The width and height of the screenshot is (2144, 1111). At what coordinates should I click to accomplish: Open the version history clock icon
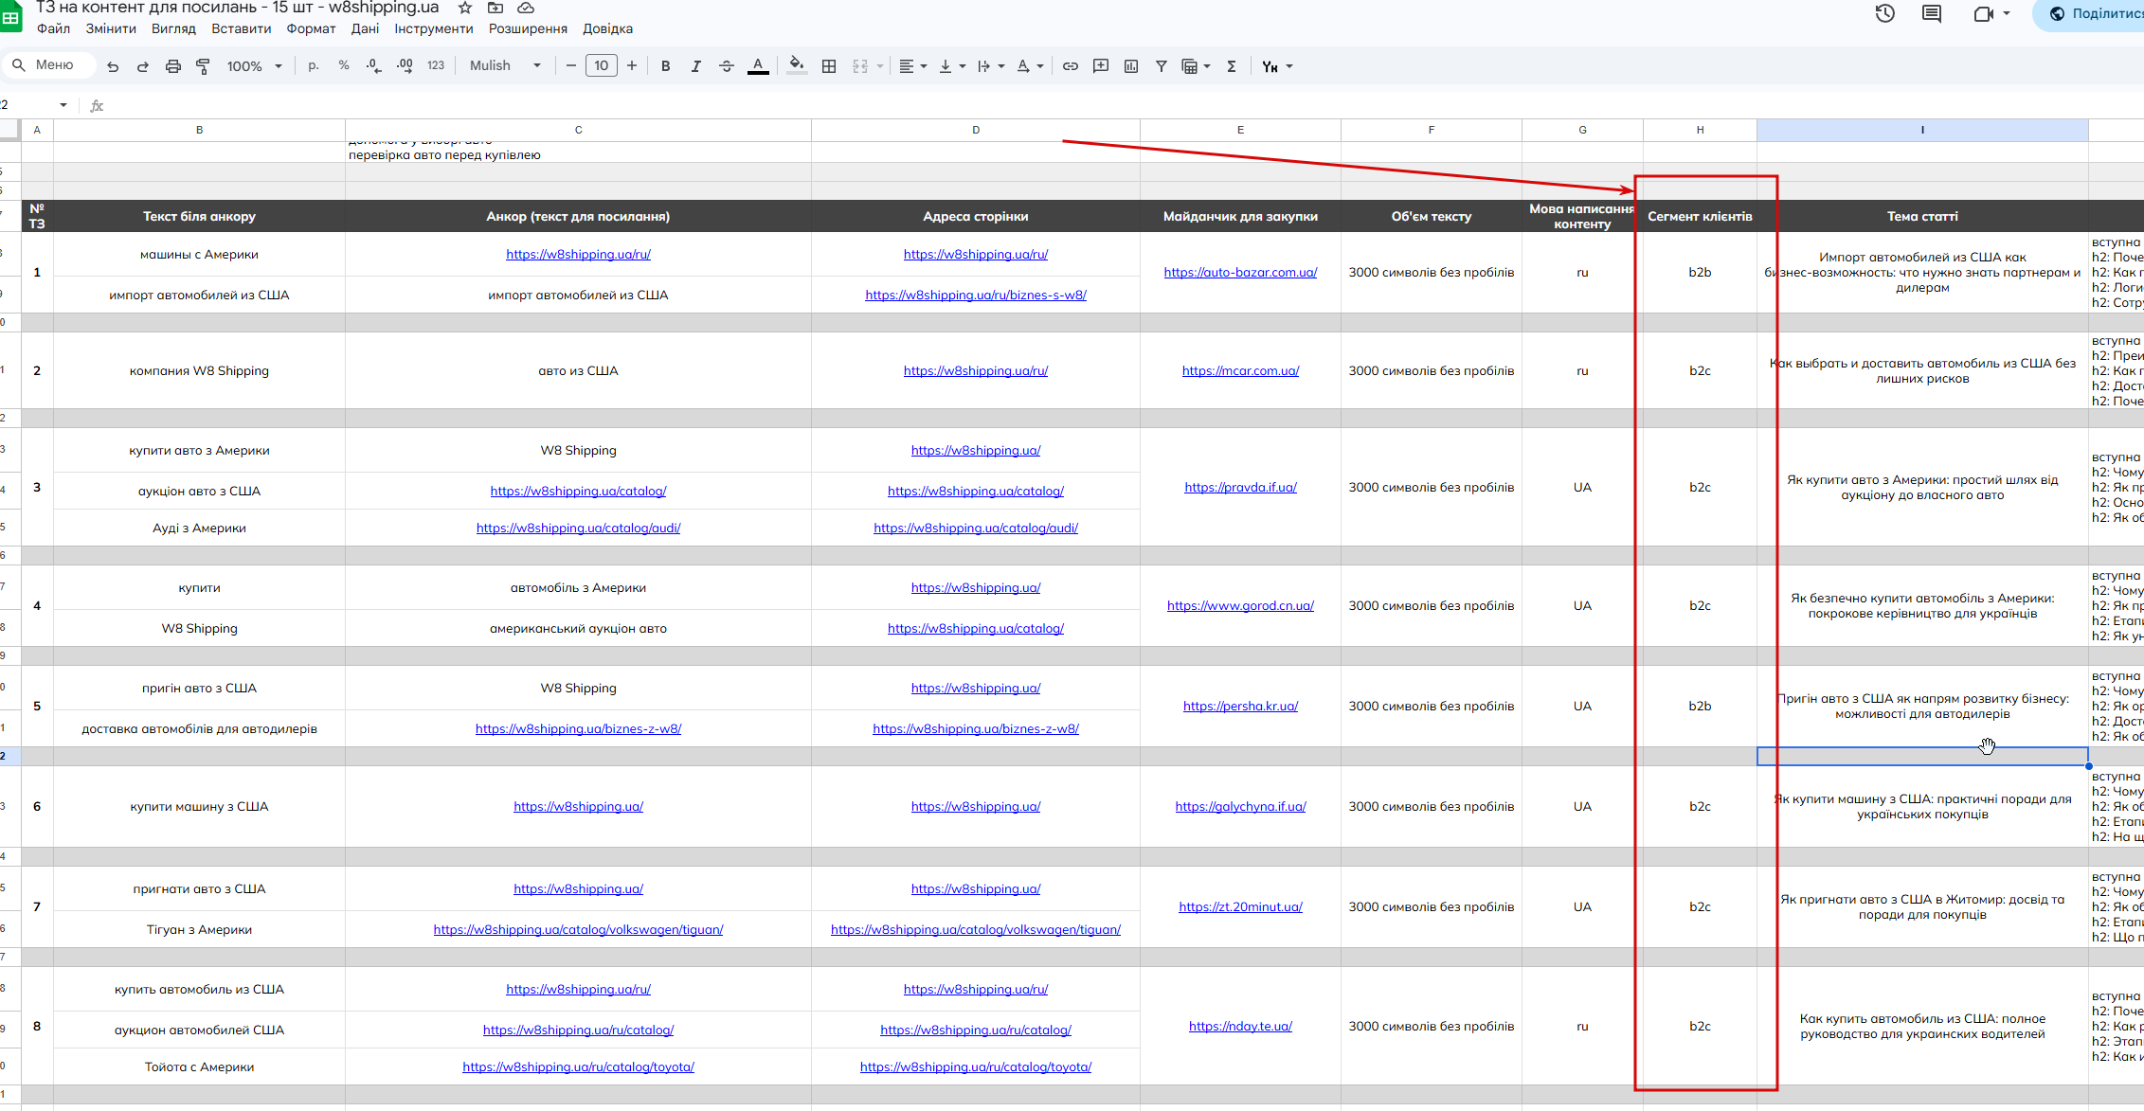click(x=1884, y=13)
